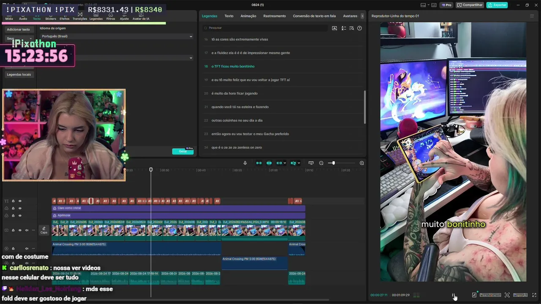Click the TikTok safe-zone icon in player
The width and height of the screenshot is (541, 304).
tap(474, 295)
